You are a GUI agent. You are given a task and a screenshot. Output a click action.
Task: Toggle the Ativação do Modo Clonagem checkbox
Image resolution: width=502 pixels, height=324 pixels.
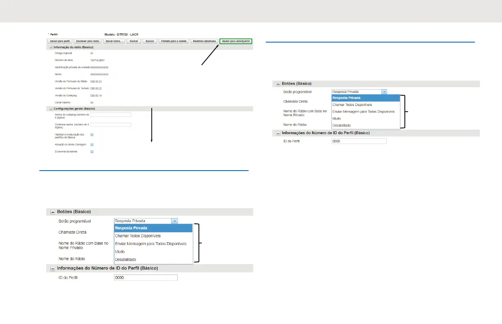pos(92,144)
